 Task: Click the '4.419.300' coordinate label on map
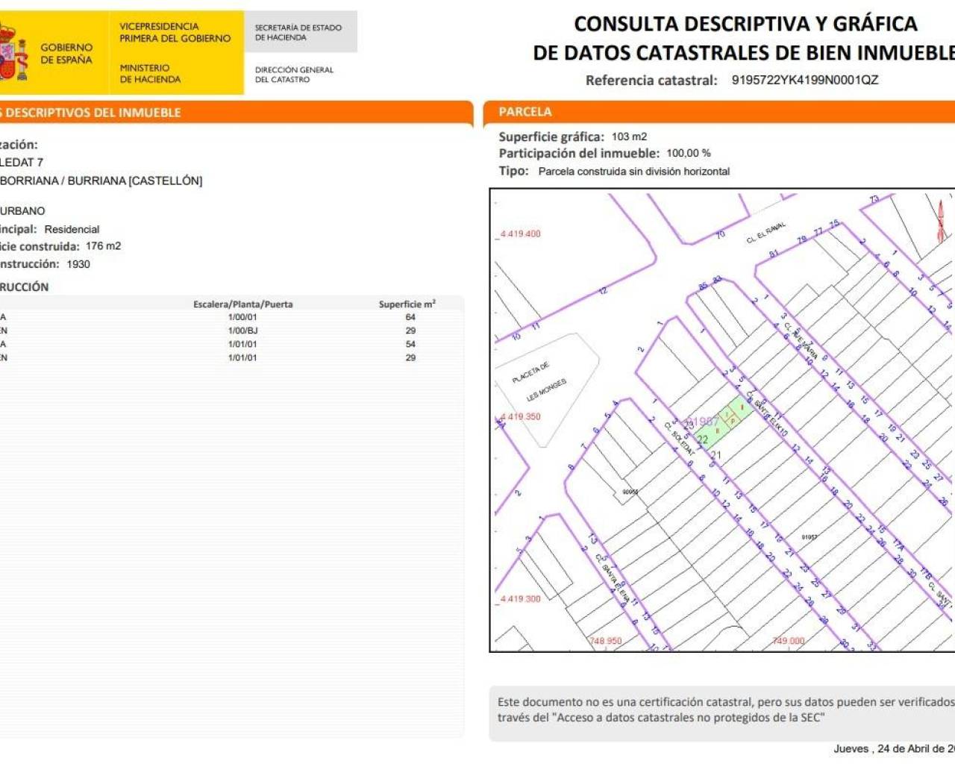point(520,599)
